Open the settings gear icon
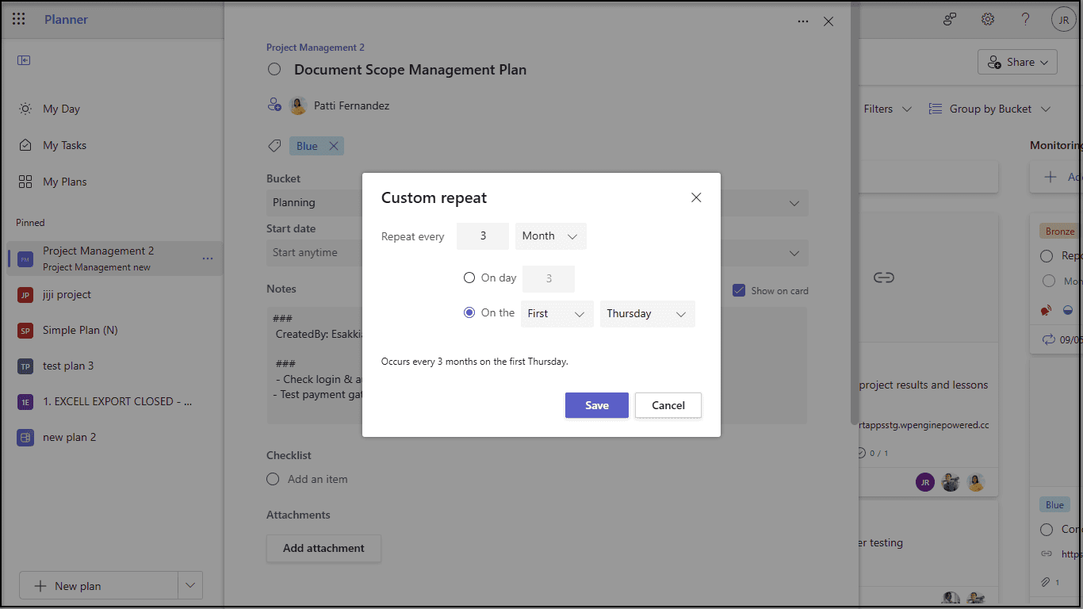 click(988, 19)
